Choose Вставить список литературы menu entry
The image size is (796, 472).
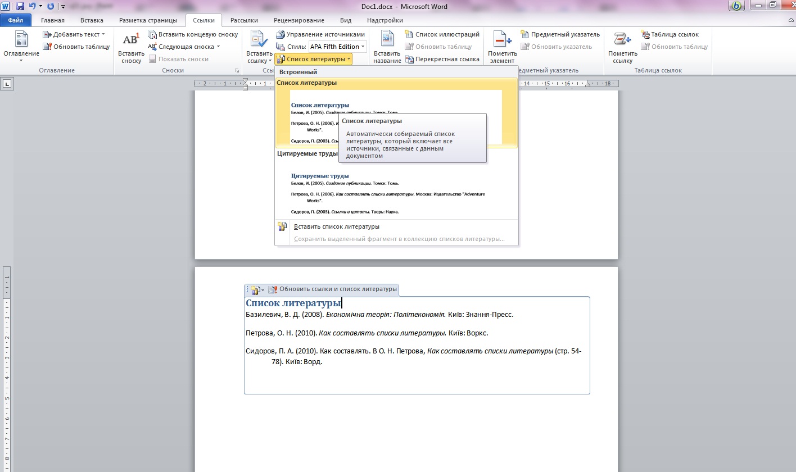[x=336, y=226]
